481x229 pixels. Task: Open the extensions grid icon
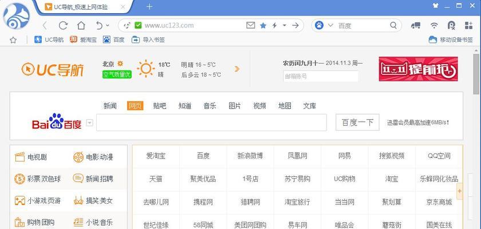[x=469, y=25]
